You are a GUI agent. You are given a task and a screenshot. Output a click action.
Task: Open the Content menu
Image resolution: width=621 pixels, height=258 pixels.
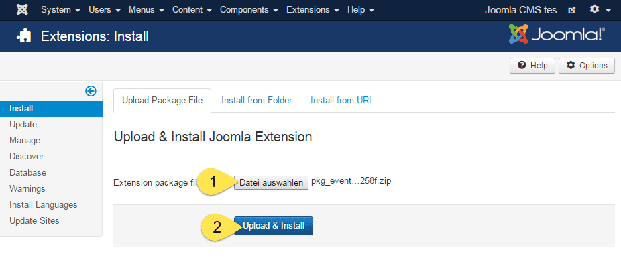click(x=192, y=10)
